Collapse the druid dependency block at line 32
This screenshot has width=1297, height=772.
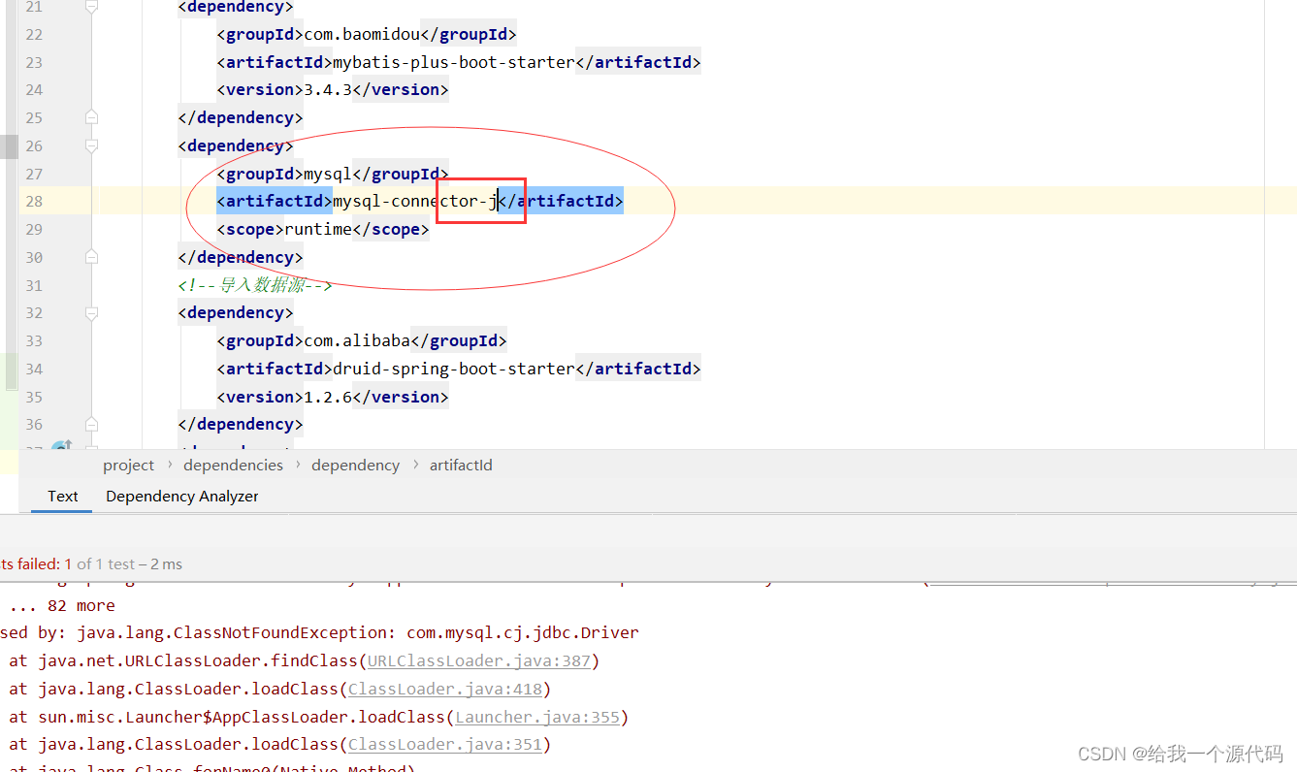coord(91,313)
